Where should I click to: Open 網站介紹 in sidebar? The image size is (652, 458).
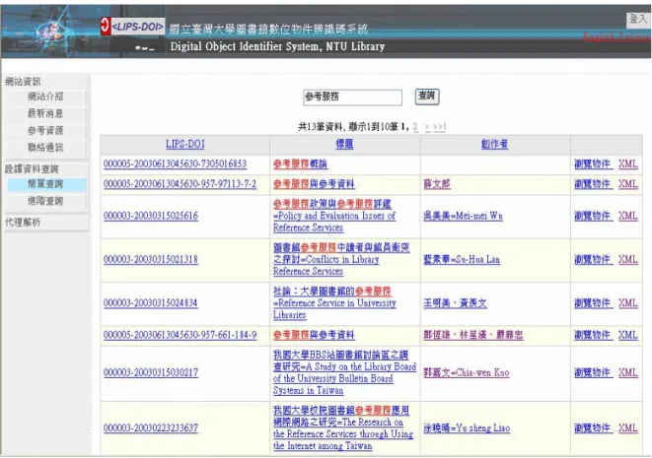click(x=45, y=97)
